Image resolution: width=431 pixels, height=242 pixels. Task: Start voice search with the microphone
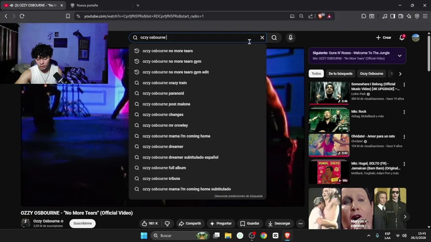pos(291,38)
